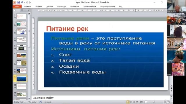
Task: Click animation star icon beside slide 10
Action: pos(15,88)
